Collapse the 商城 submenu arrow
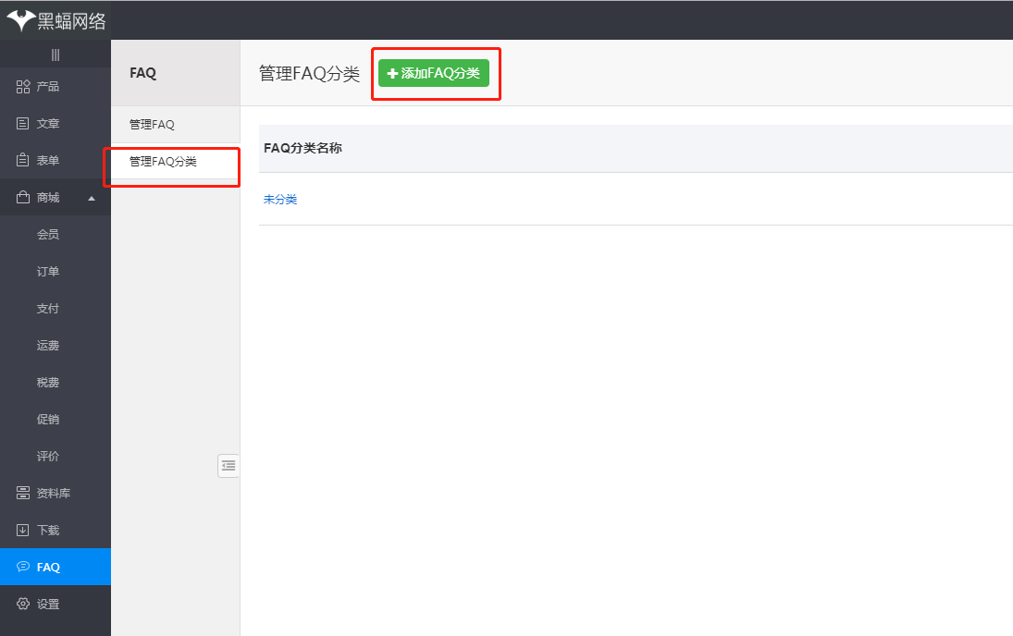The height and width of the screenshot is (636, 1013). (x=92, y=198)
